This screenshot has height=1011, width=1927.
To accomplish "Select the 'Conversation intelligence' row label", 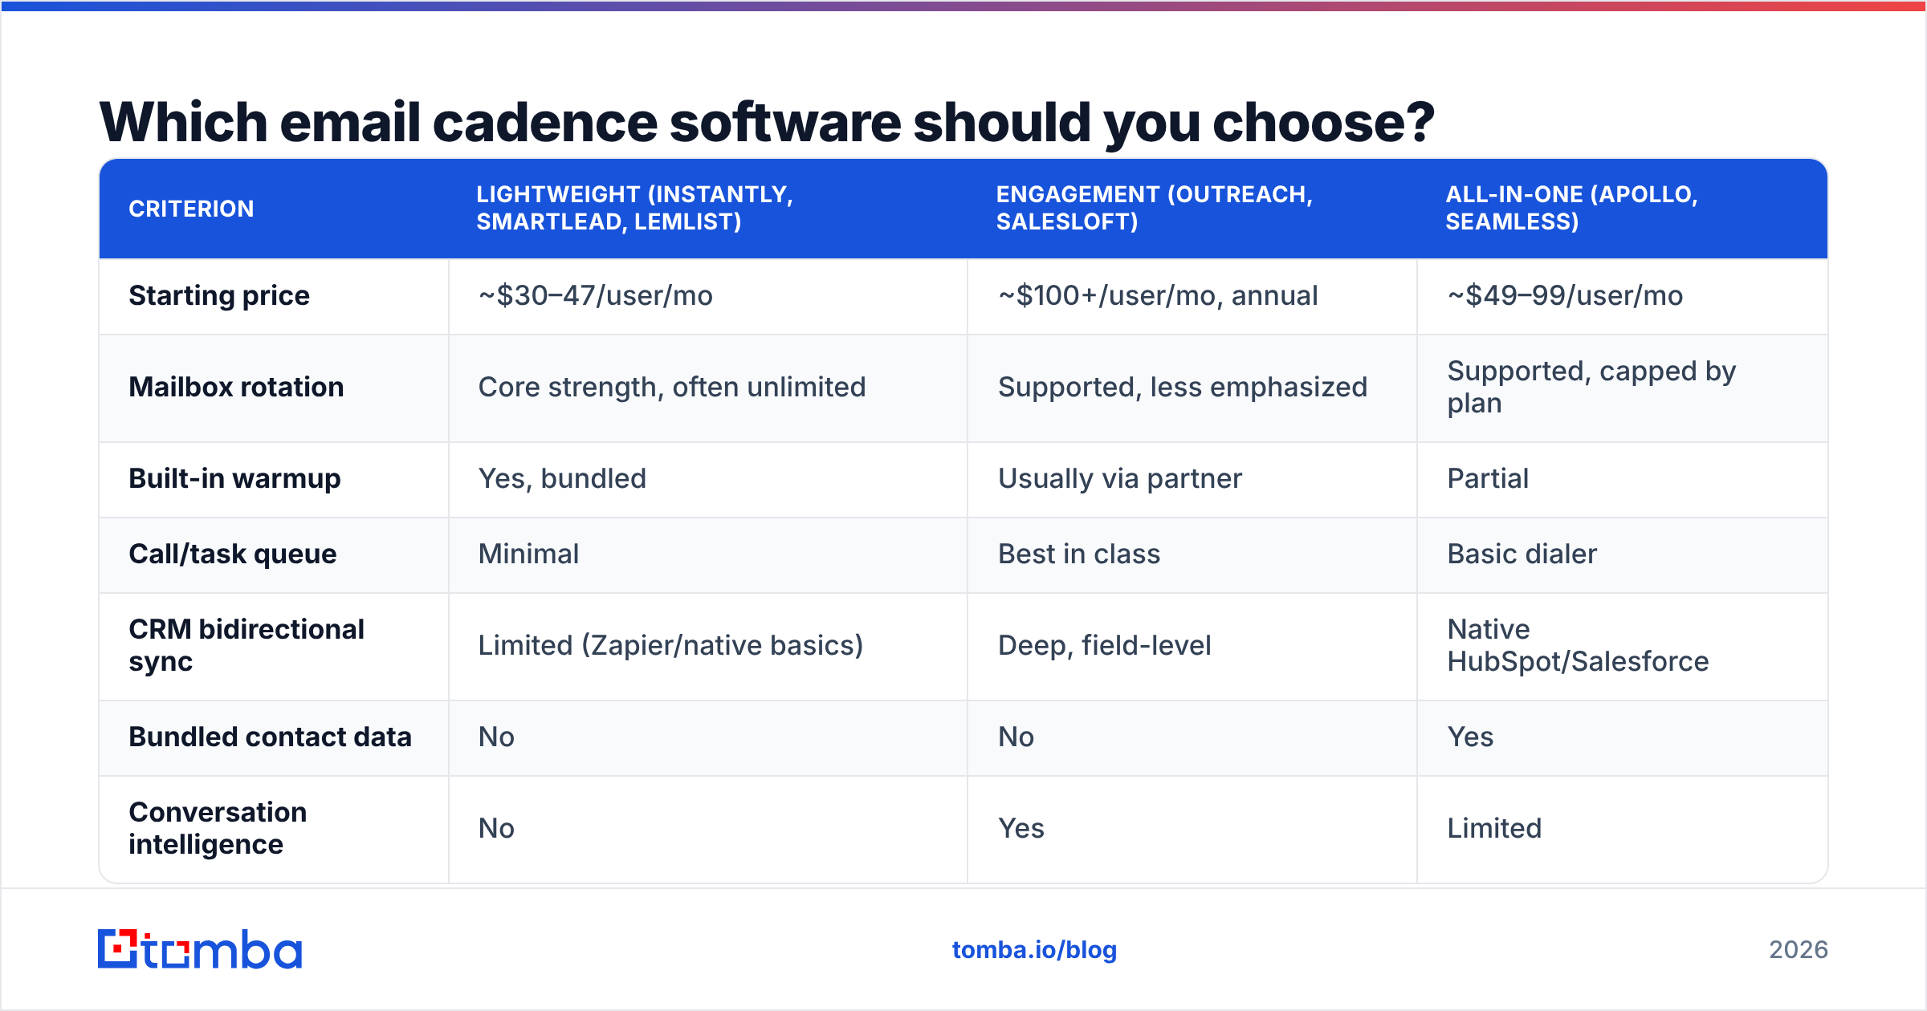I will click(218, 828).
